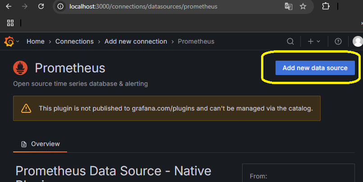Click Add new data source button
Viewport: 363px width, 182px height.
tap(315, 68)
